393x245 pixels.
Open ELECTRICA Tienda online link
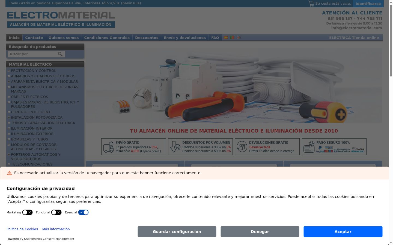354,38
